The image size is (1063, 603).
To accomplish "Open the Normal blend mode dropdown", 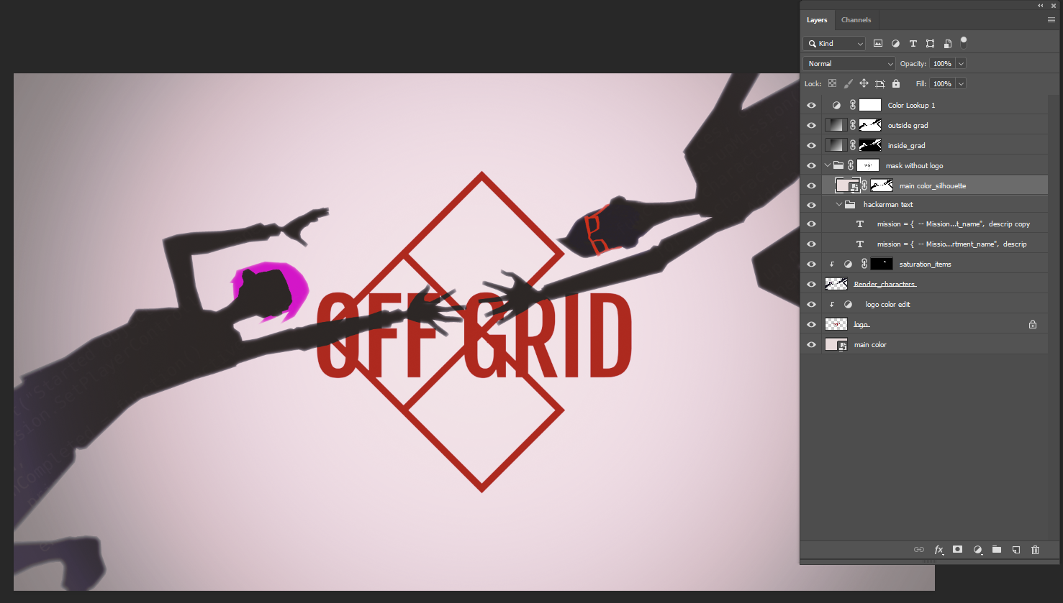I will [x=849, y=64].
